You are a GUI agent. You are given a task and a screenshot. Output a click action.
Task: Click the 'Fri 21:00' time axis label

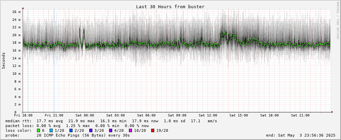point(54,115)
